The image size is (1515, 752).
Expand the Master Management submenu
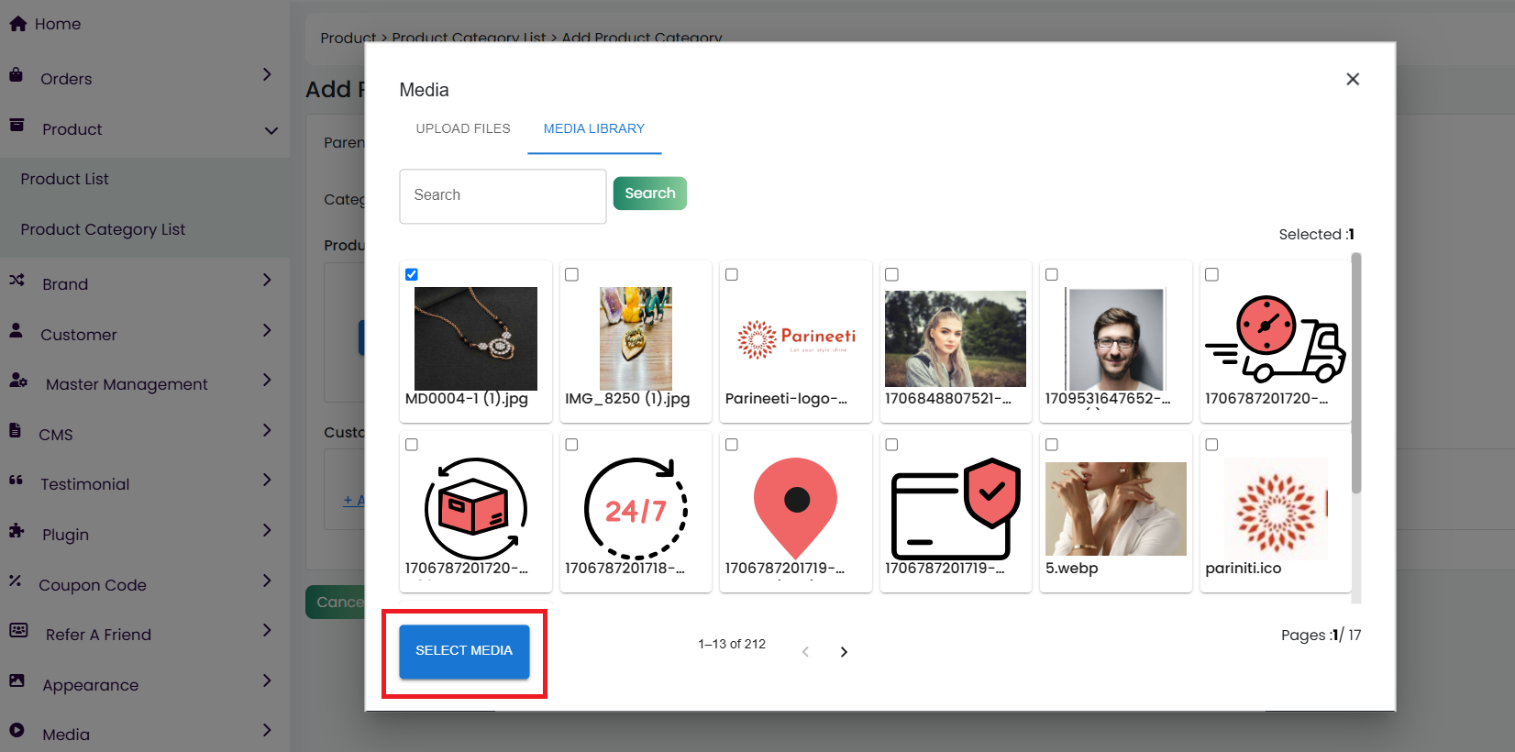(x=267, y=380)
